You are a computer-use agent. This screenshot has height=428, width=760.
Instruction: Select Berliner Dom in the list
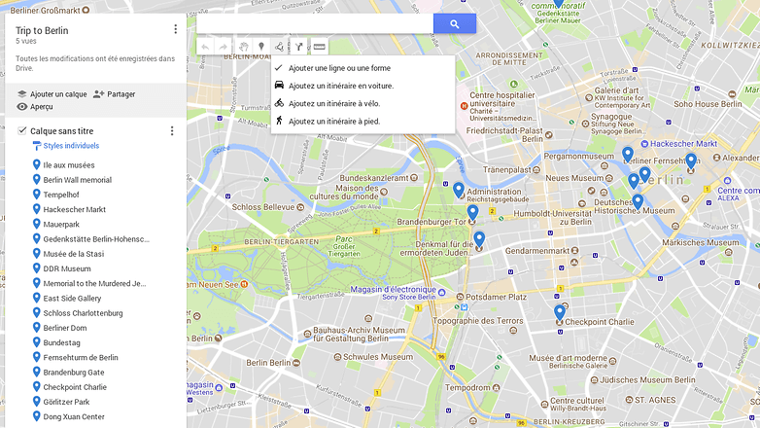tap(64, 328)
